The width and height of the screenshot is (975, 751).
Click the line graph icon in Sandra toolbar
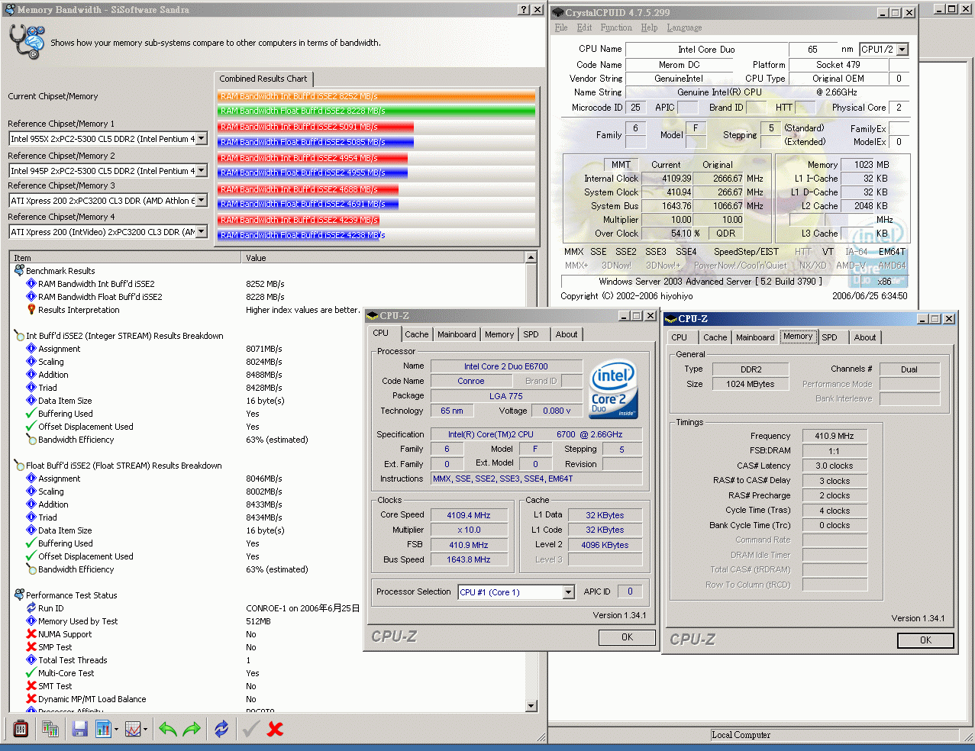point(132,729)
